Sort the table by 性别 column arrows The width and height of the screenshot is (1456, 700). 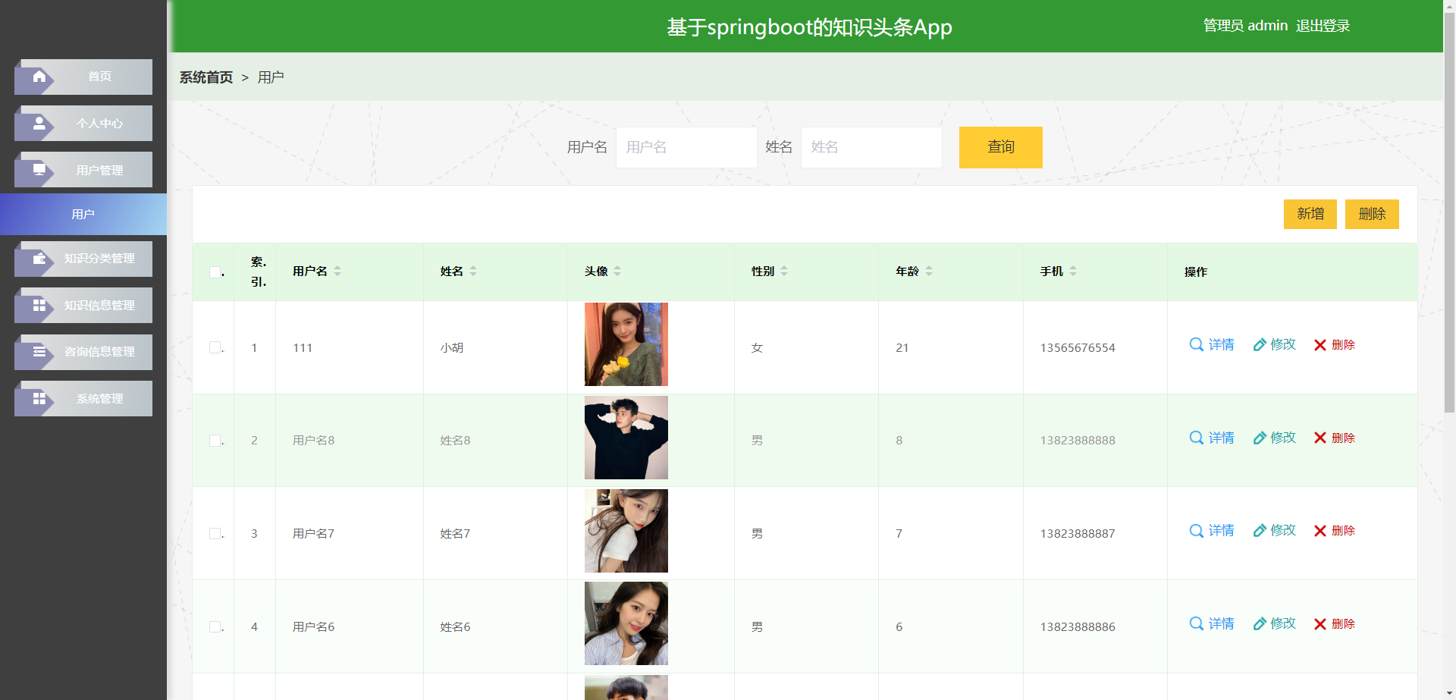tap(784, 271)
